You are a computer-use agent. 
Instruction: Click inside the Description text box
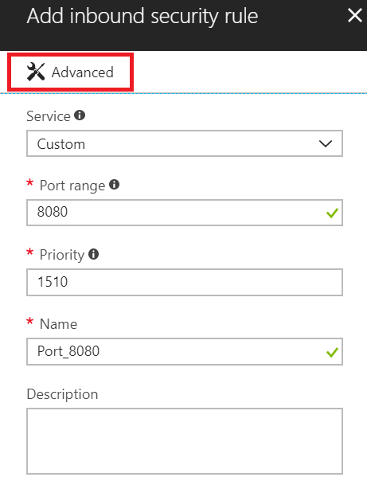(185, 441)
